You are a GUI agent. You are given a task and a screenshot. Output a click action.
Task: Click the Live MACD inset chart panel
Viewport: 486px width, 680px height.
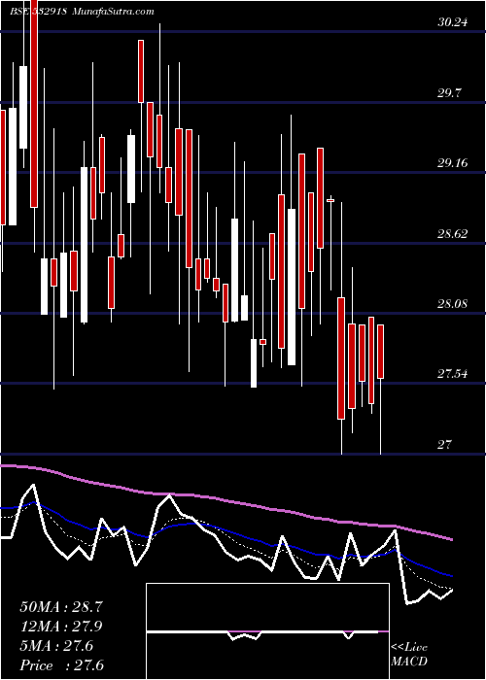point(267,631)
